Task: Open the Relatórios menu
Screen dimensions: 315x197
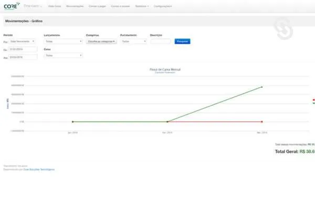Action: (142, 6)
